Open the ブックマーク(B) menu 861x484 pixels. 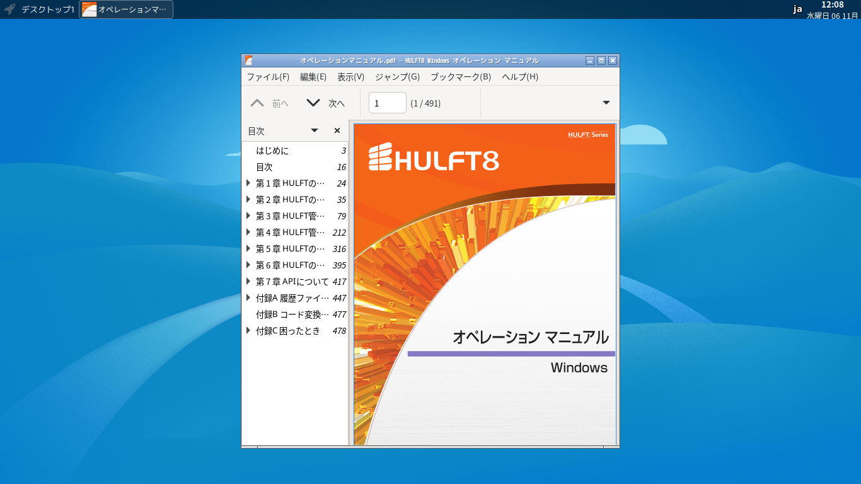pyautogui.click(x=461, y=77)
